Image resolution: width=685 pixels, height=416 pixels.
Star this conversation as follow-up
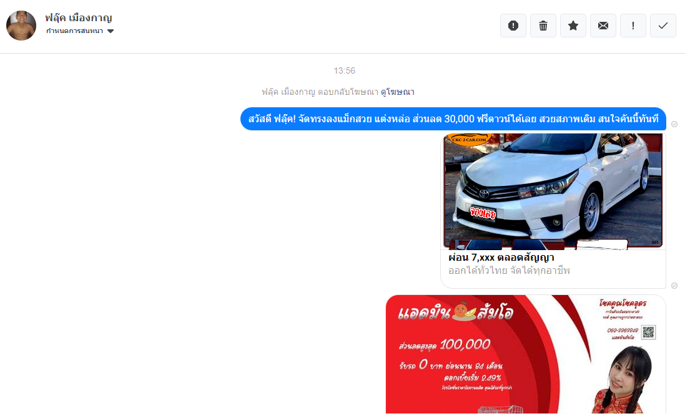click(573, 26)
